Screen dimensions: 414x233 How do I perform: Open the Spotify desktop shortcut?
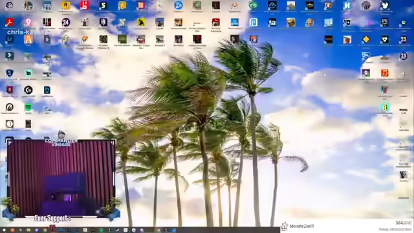[28, 107]
